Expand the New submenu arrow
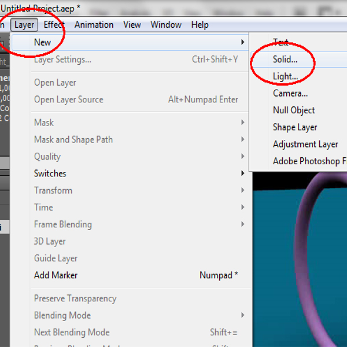 [242, 42]
